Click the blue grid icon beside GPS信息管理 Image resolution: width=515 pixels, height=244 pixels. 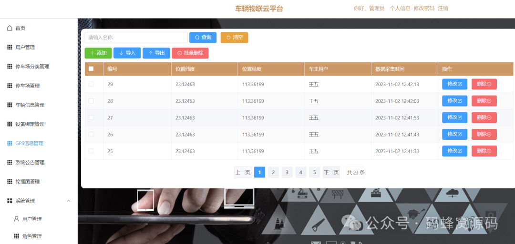[x=10, y=143]
